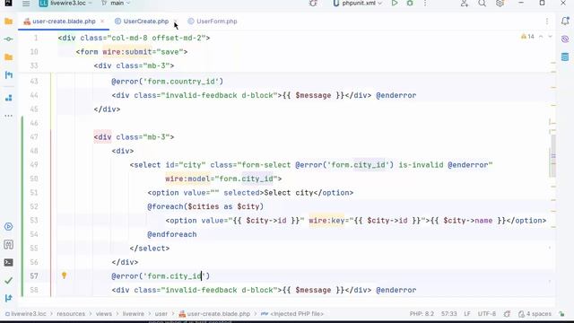The height and width of the screenshot is (323, 574).
Task: Click the PhpStorm app logo icon
Action: tap(8, 3)
